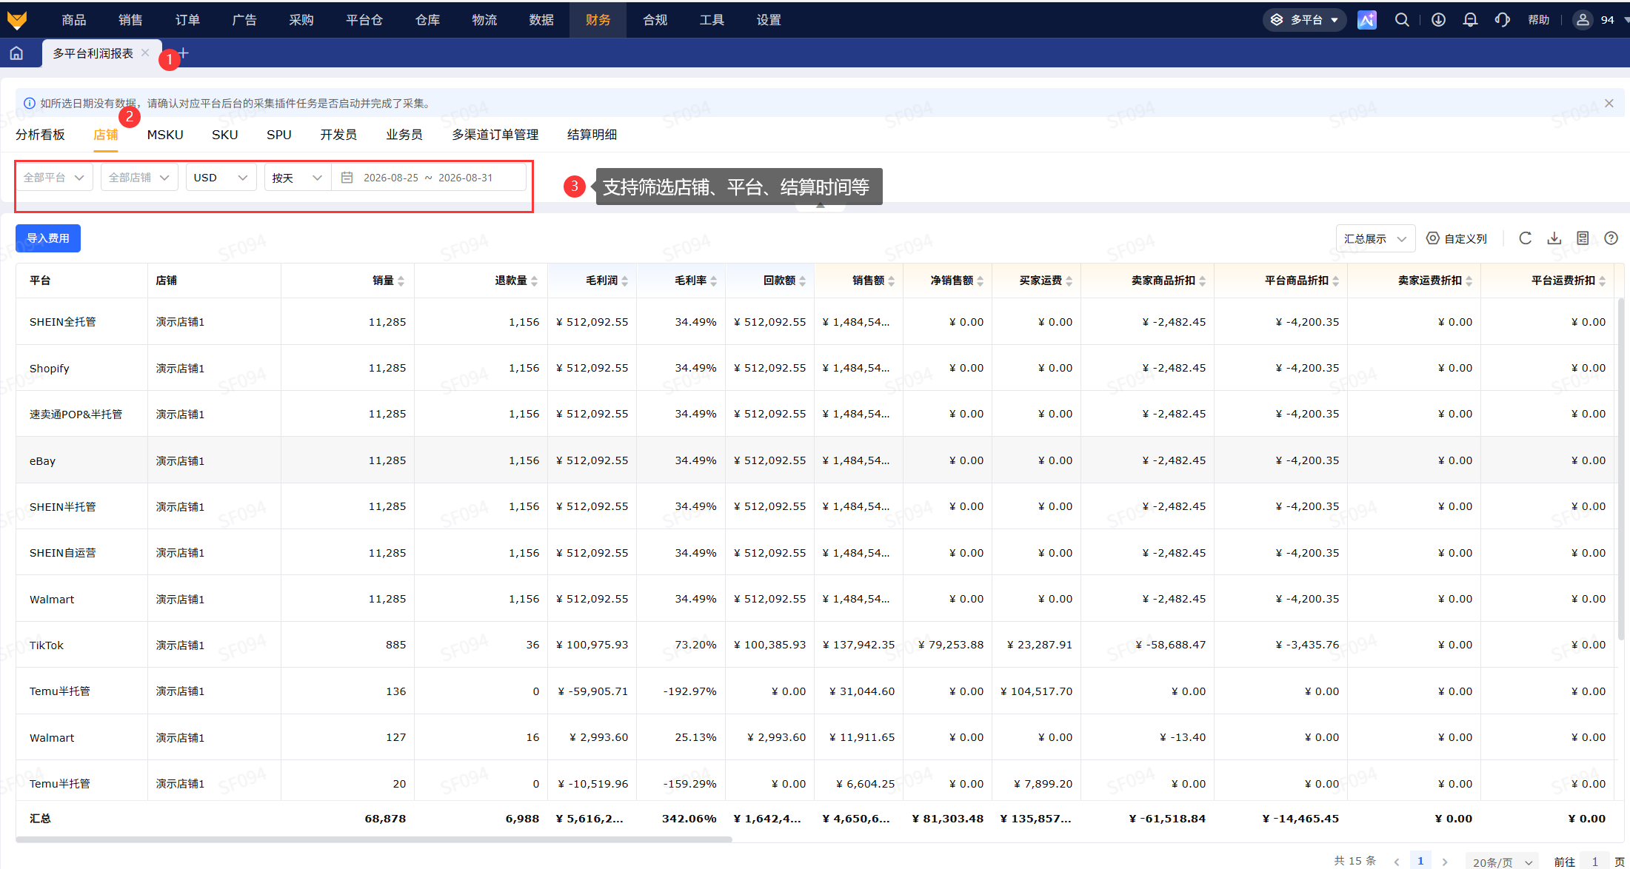1630x869 pixels.
Task: Switch to the 分析看板 tab
Action: (x=40, y=135)
